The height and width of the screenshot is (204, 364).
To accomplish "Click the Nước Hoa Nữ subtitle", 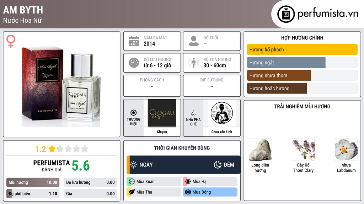I will point(22,20).
